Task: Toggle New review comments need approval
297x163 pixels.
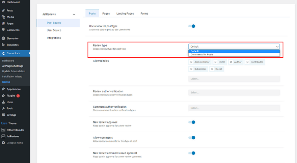Action: 192,153
